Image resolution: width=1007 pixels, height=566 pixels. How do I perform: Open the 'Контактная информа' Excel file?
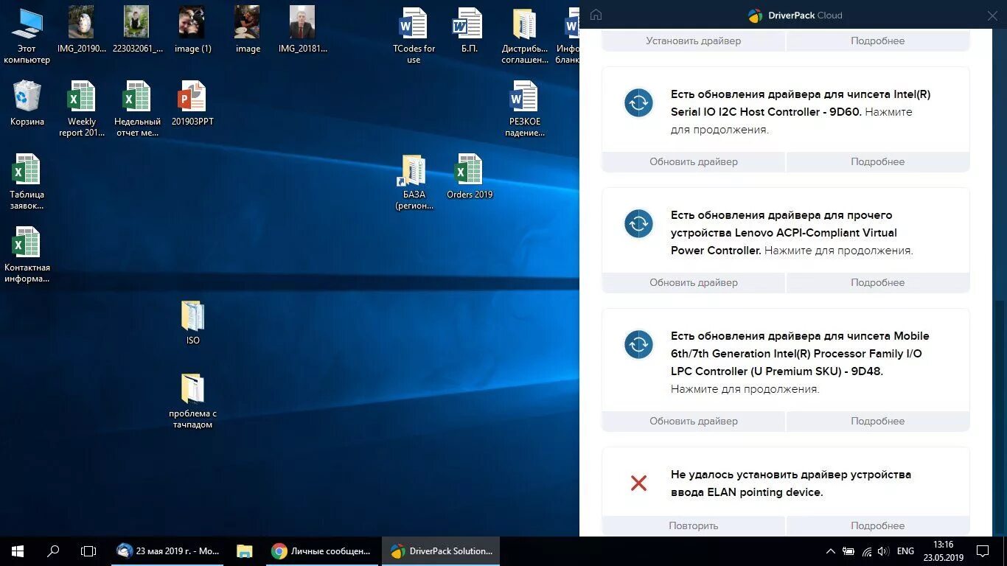(27, 255)
